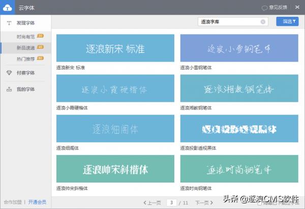
Task: Go to previous page with 上一页
Action: [152, 203]
